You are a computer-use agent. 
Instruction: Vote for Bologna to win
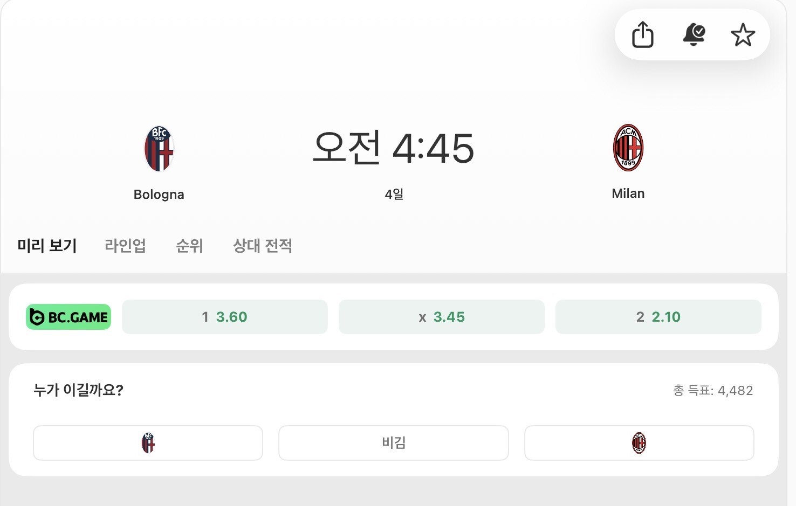148,443
